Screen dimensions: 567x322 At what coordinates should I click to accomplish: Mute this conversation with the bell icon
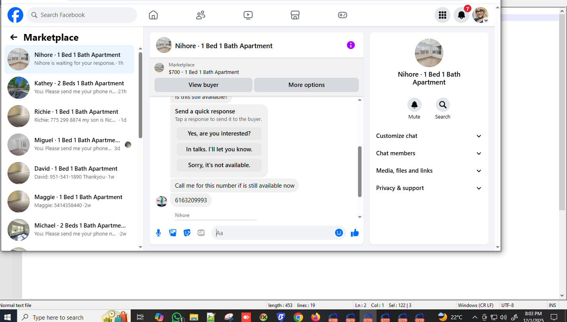[x=414, y=105]
